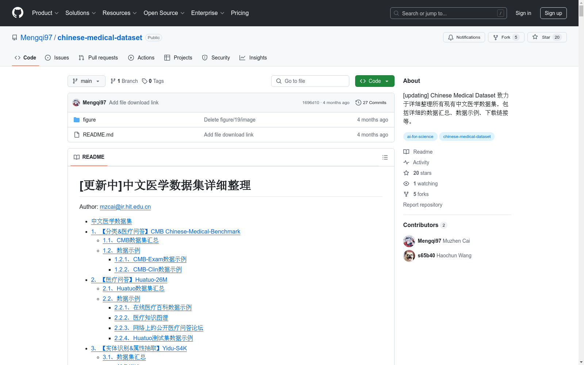Jump to 1.1 CMB数据集汇总

(131, 240)
